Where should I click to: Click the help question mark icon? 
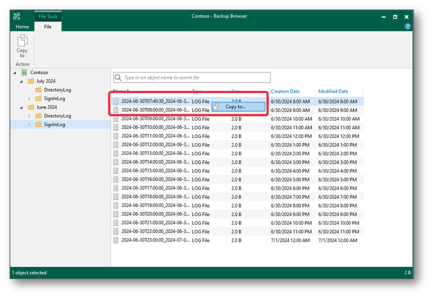click(408, 27)
